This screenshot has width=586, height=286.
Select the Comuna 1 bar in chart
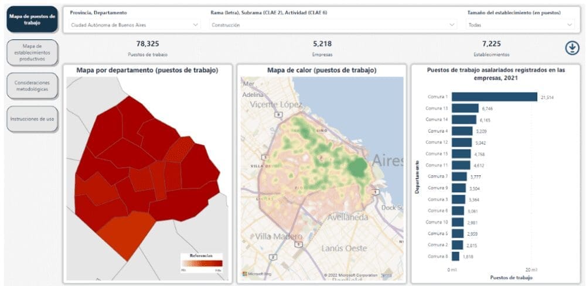point(494,97)
